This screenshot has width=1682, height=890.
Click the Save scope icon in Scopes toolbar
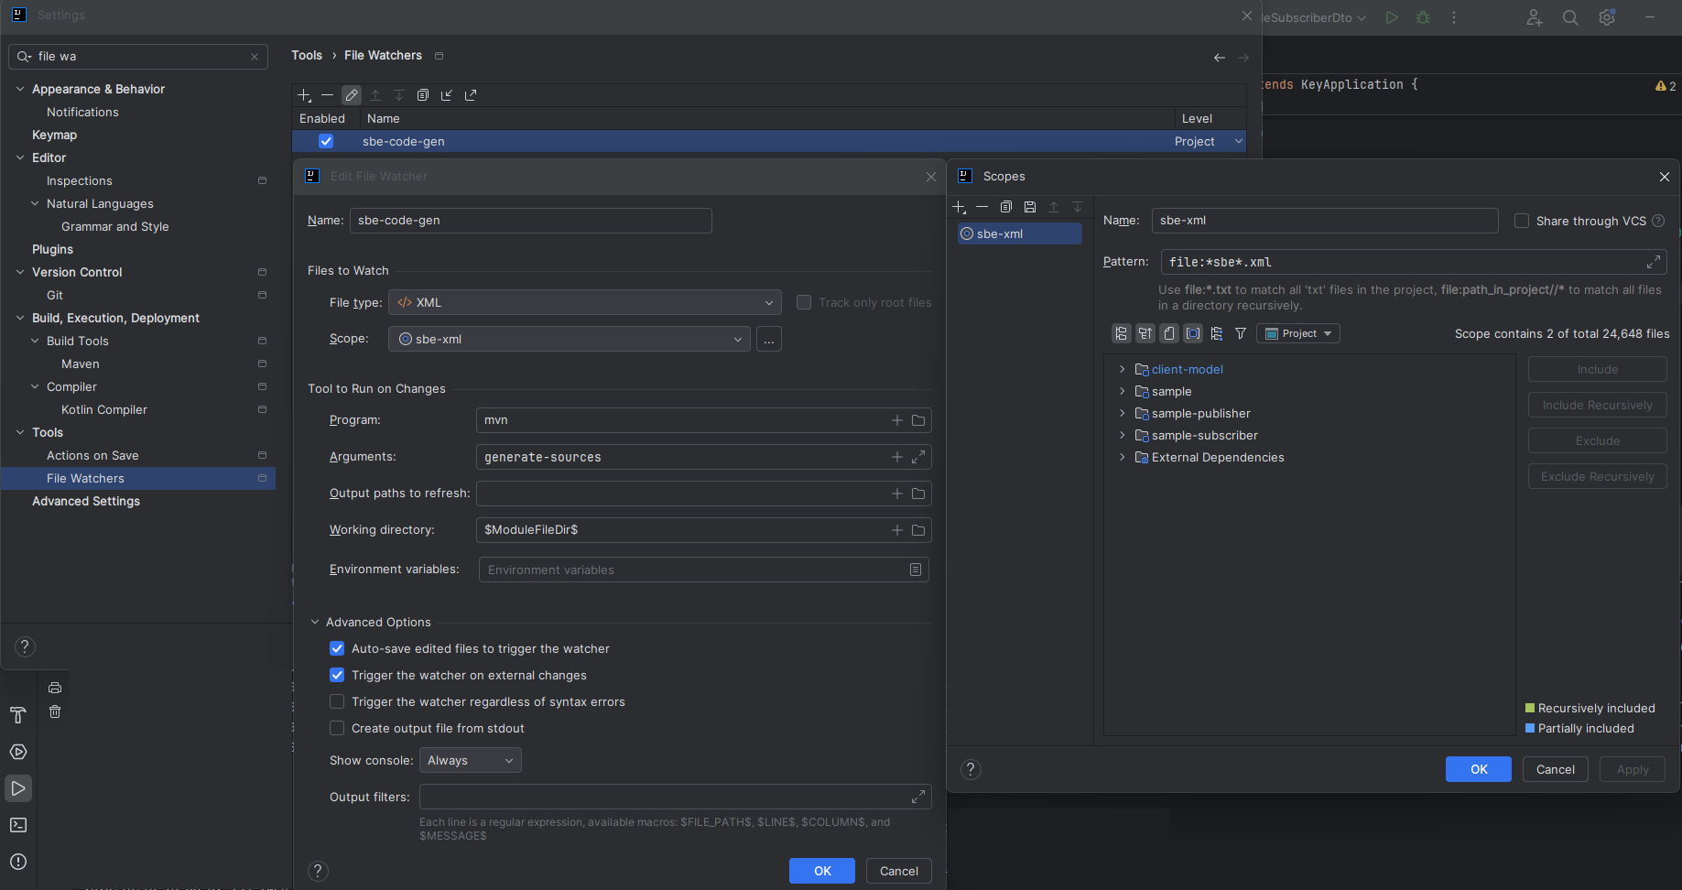click(x=1029, y=207)
